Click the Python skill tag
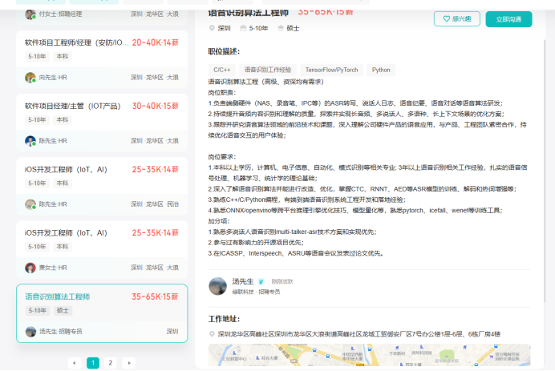The height and width of the screenshot is (371, 555). click(x=381, y=70)
